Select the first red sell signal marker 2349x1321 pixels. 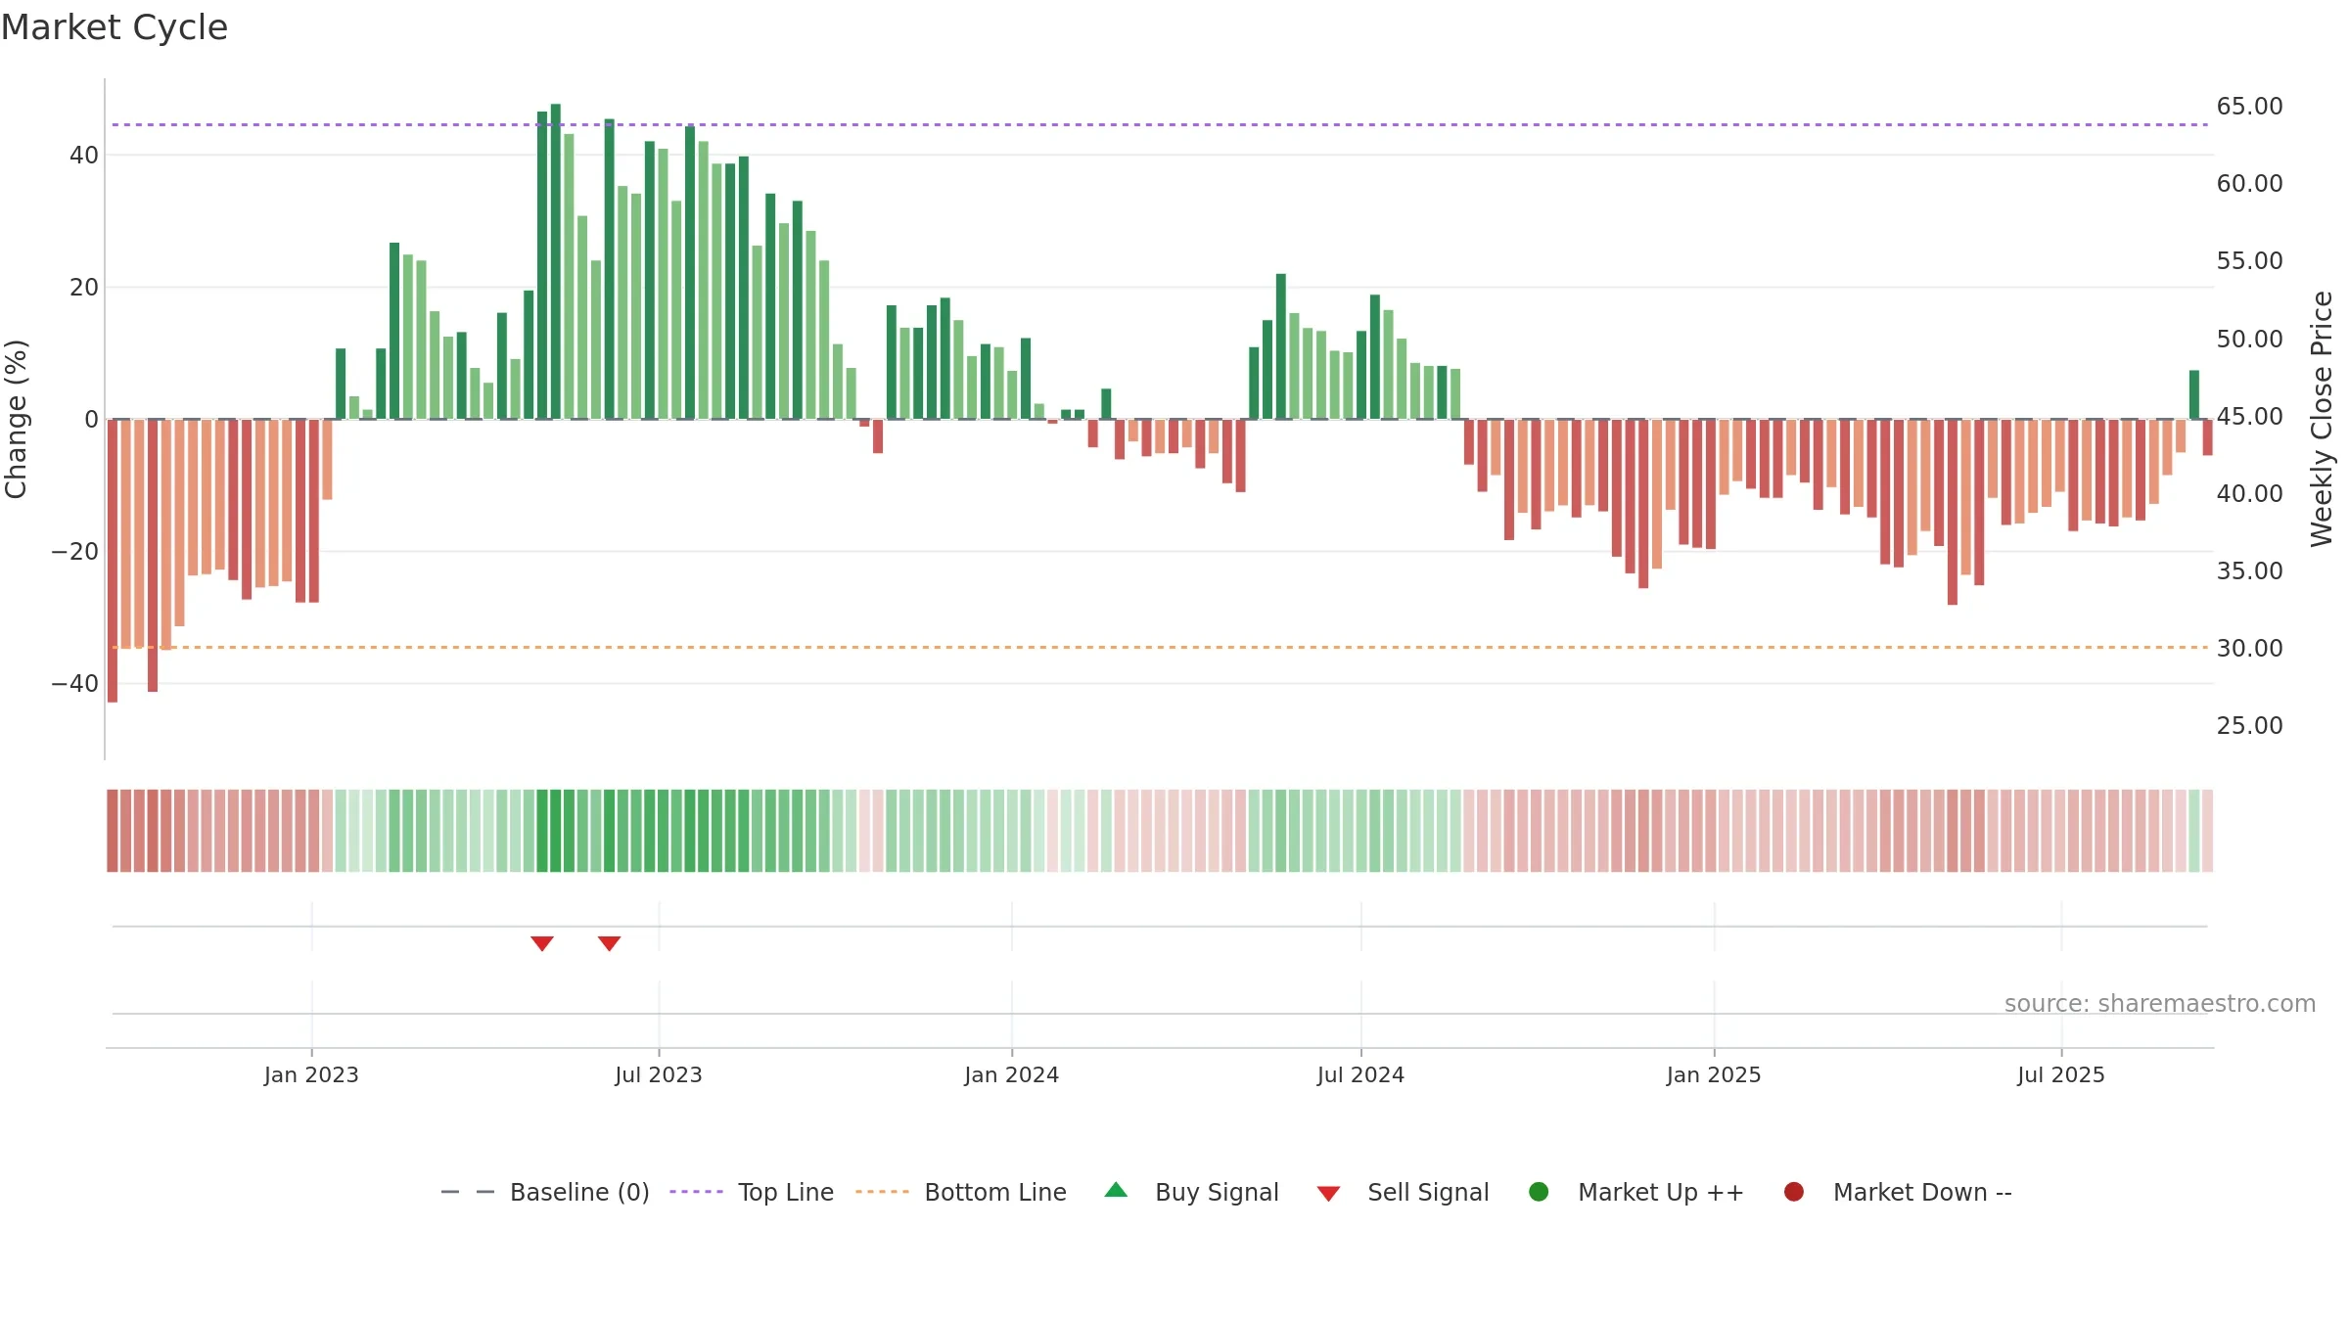[542, 943]
